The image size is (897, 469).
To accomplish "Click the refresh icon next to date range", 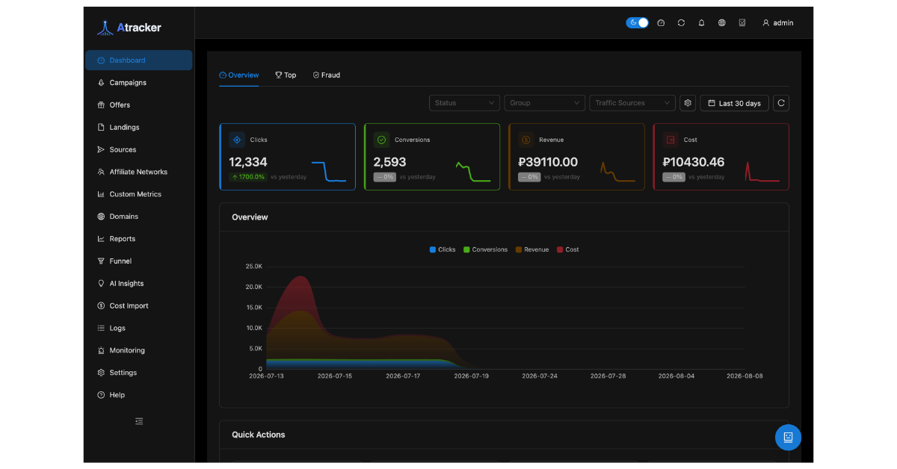I will (780, 103).
